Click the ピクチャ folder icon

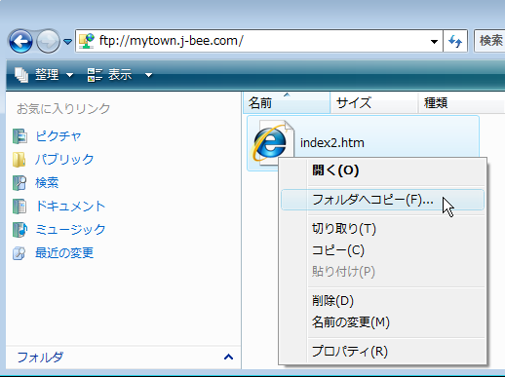pyautogui.click(x=19, y=136)
